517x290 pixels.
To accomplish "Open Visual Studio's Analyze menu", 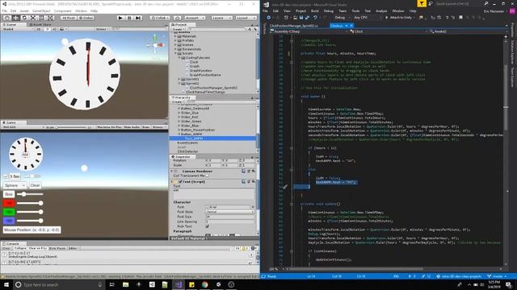I will (381, 10).
